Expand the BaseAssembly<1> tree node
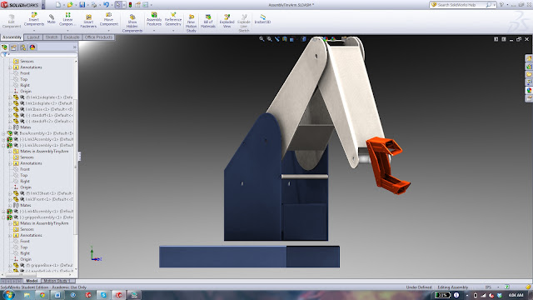This screenshot has width=533, height=300. point(3,133)
